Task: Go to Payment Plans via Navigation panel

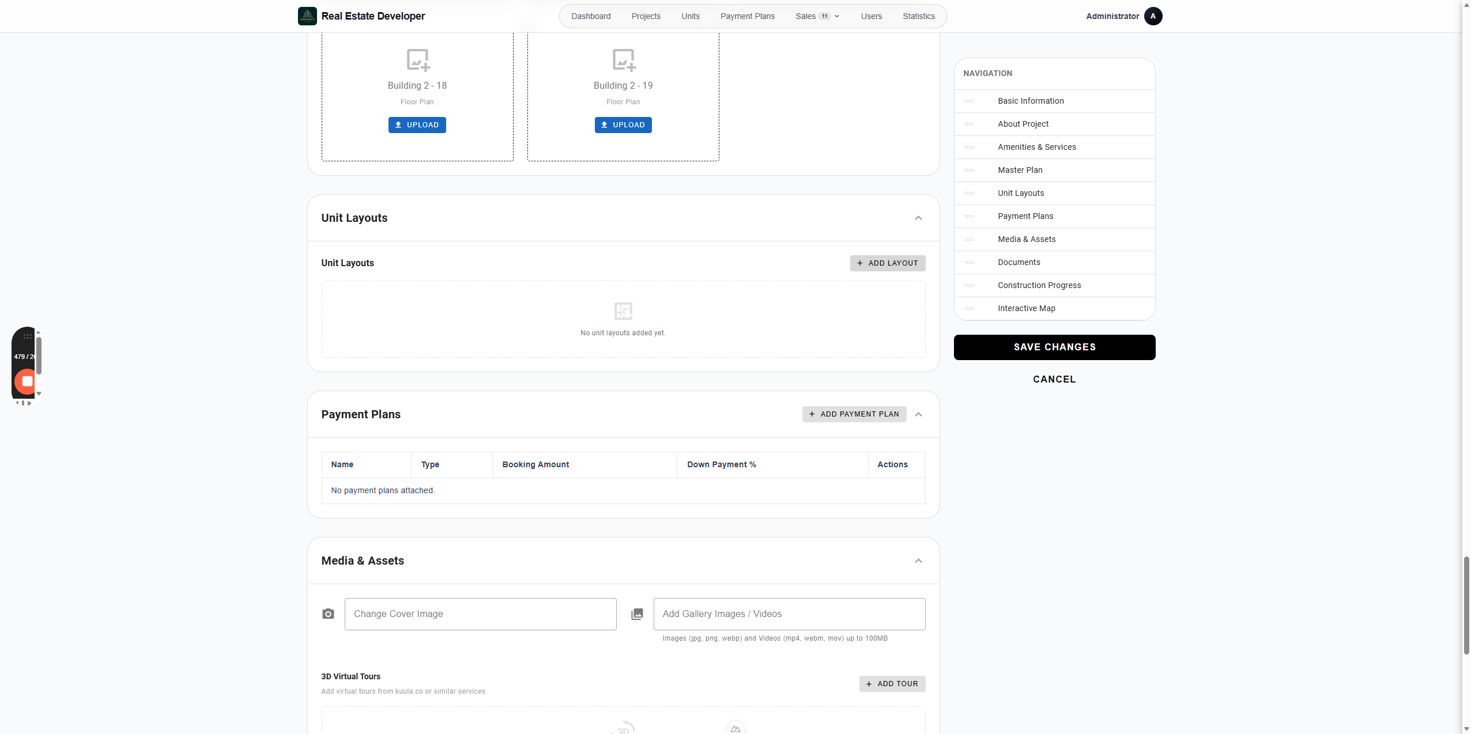Action: coord(1054,217)
